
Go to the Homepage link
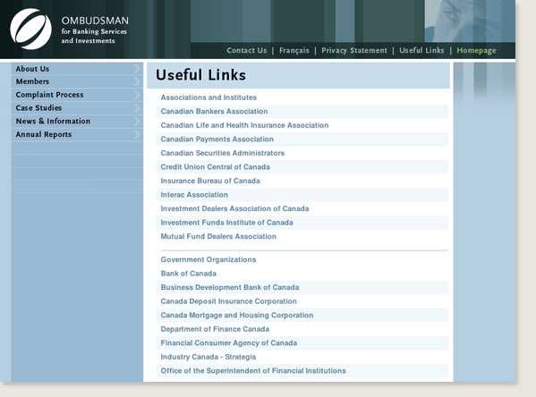click(476, 51)
